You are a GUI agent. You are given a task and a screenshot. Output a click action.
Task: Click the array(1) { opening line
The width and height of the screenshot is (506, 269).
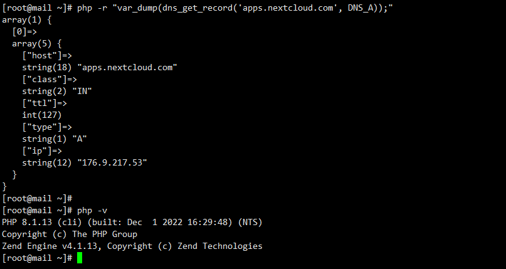(27, 19)
